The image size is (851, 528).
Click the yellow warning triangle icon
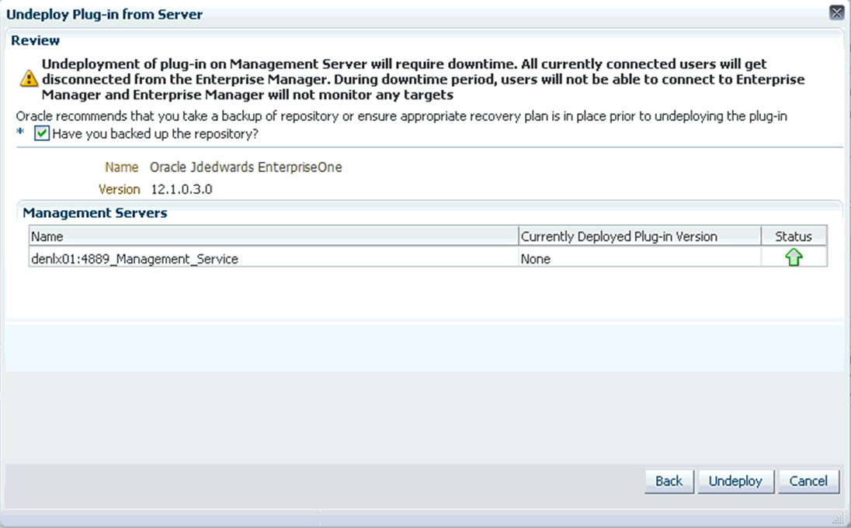[x=29, y=79]
